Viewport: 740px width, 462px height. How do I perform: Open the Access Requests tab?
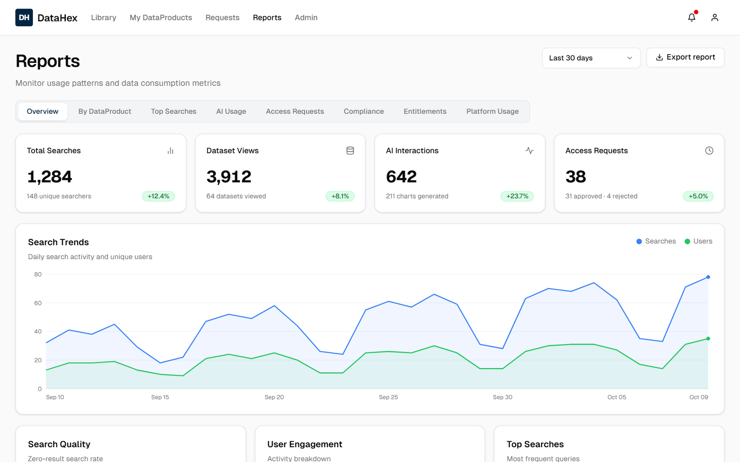click(x=295, y=111)
